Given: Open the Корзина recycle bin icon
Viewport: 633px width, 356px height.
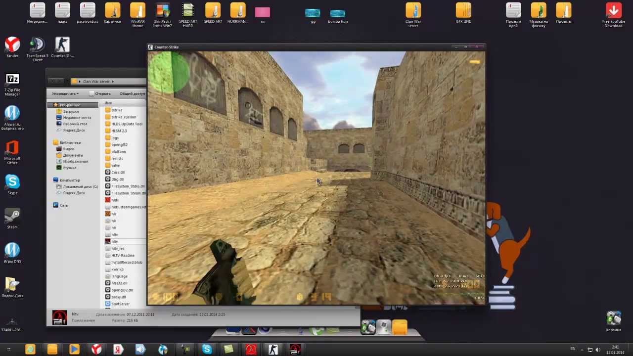Looking at the screenshot, I should click(613, 321).
